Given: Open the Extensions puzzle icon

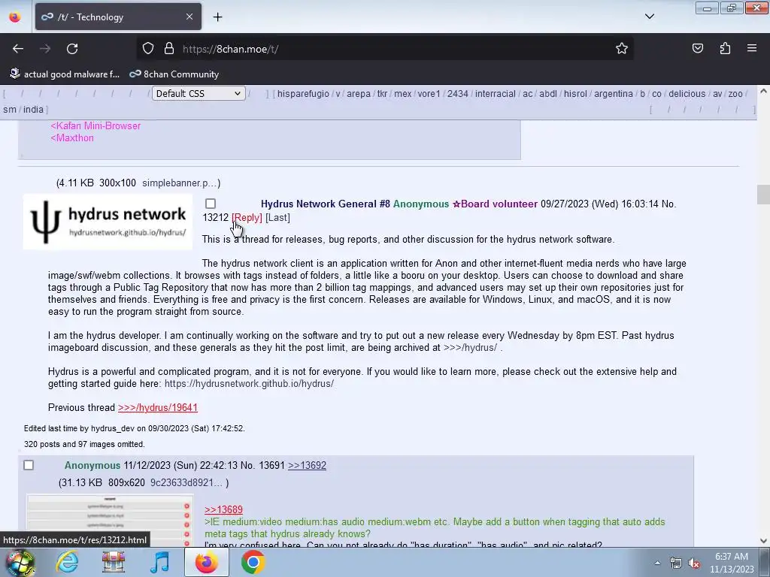Looking at the screenshot, I should (x=725, y=49).
